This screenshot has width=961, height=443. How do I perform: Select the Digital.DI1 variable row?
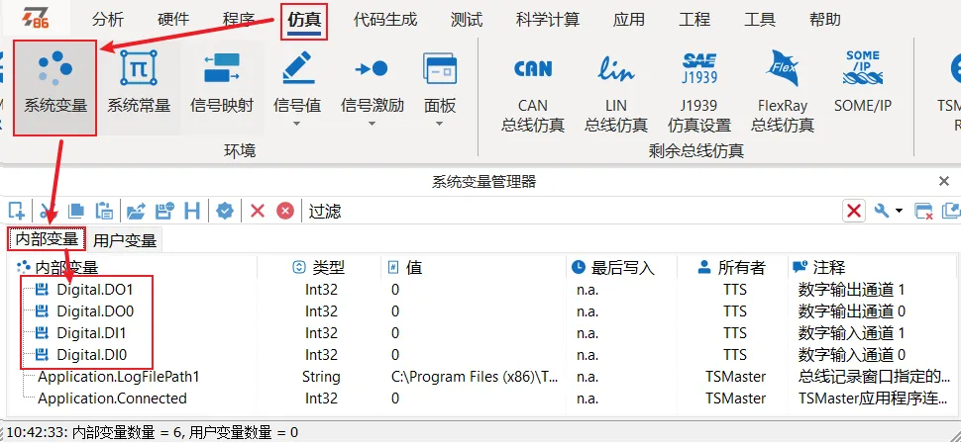point(480,333)
